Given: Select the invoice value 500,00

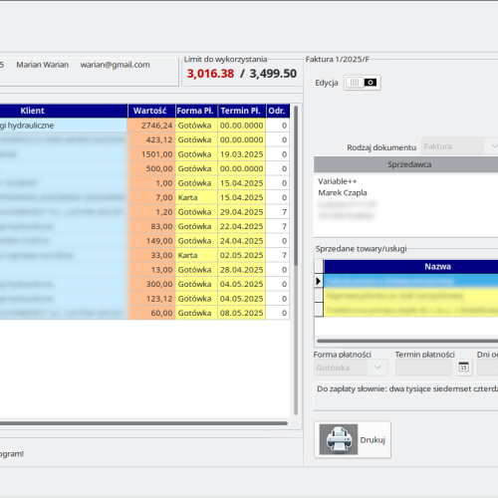Looking at the screenshot, I should (x=151, y=168).
